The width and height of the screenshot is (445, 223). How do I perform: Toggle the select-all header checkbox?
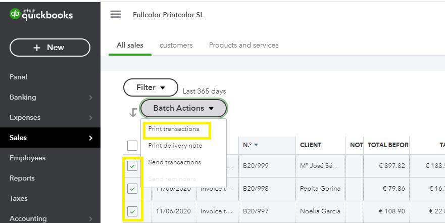pyautogui.click(x=132, y=146)
